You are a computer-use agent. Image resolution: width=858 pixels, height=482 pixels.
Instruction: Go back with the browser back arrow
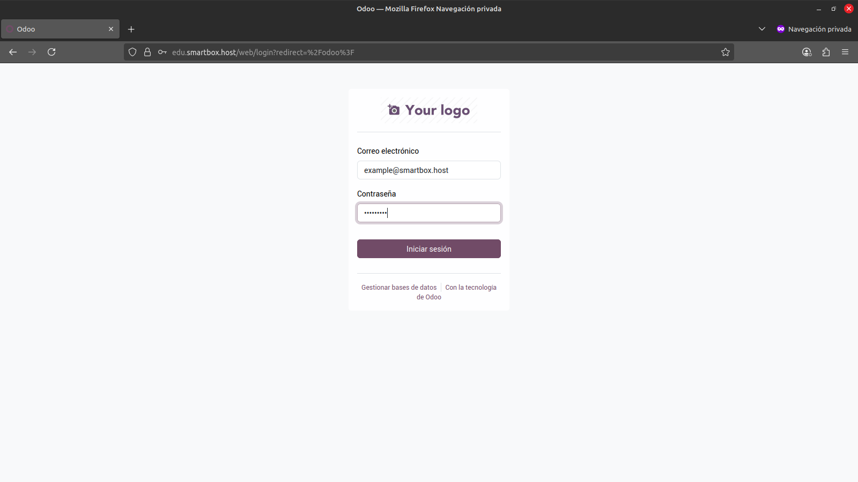tap(13, 52)
